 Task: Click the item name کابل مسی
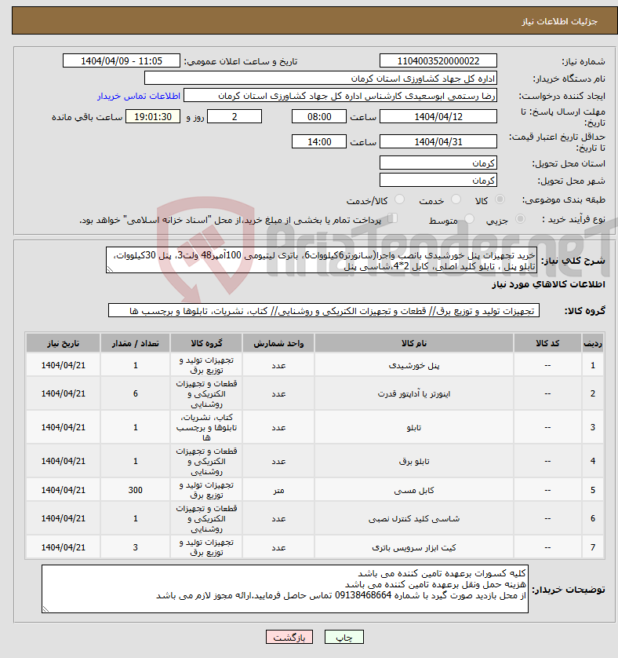(x=414, y=490)
